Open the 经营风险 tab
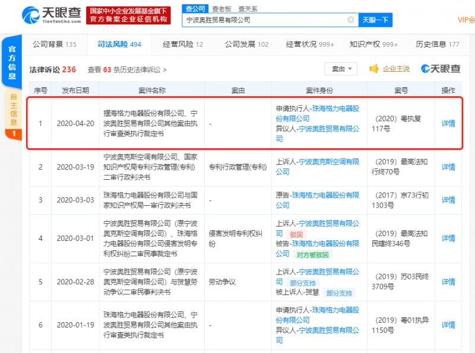Screen dimensions: 475x353 point(182,44)
